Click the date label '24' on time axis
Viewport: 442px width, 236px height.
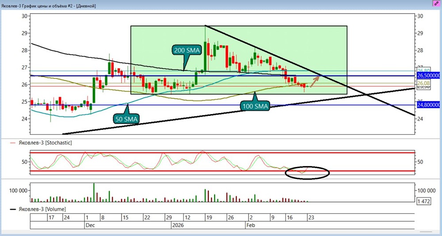point(67,218)
